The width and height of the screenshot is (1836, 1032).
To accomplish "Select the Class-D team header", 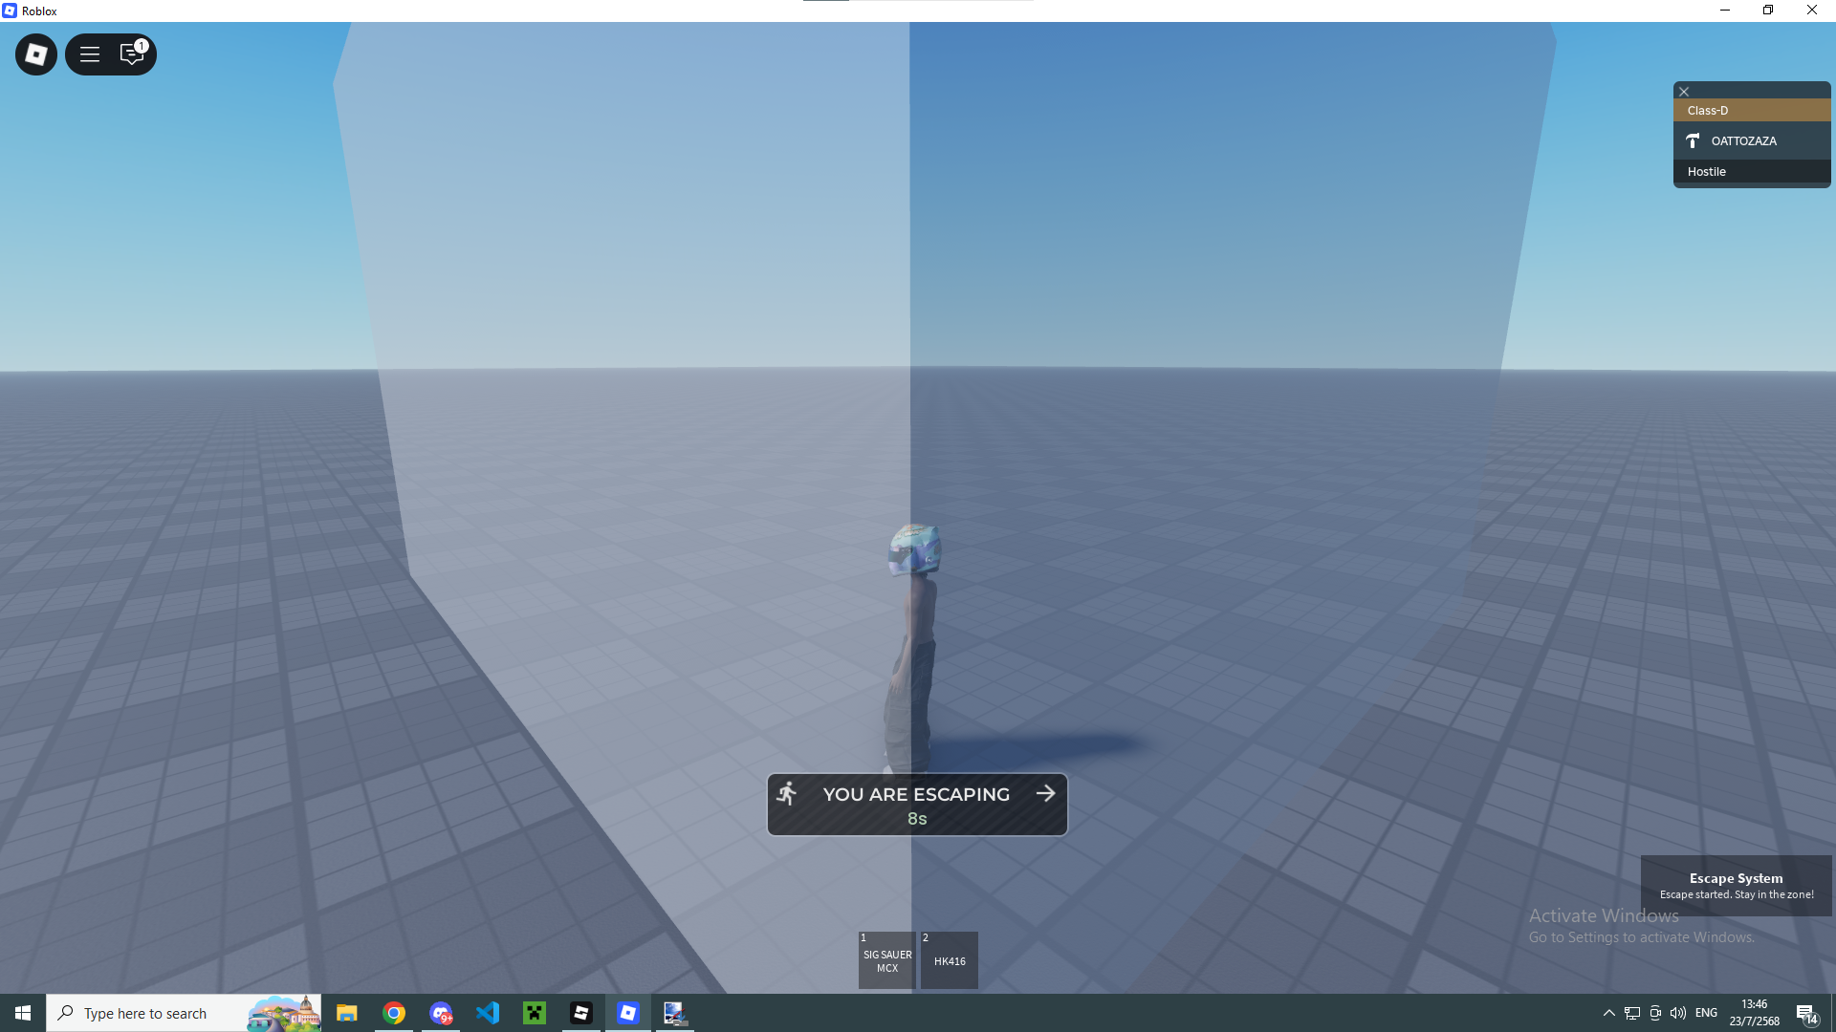I will 1752,111.
